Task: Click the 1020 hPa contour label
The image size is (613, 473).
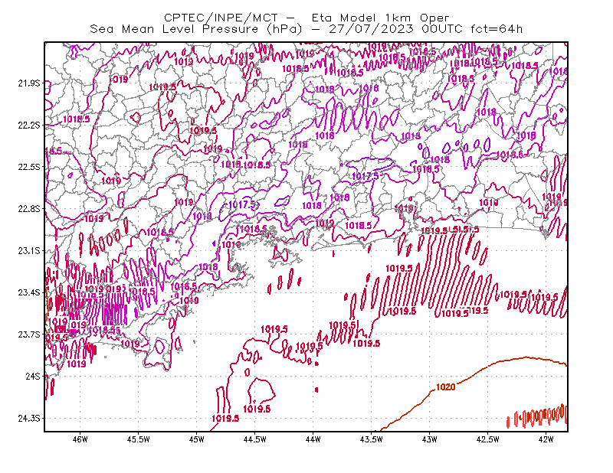Action: tap(446, 387)
